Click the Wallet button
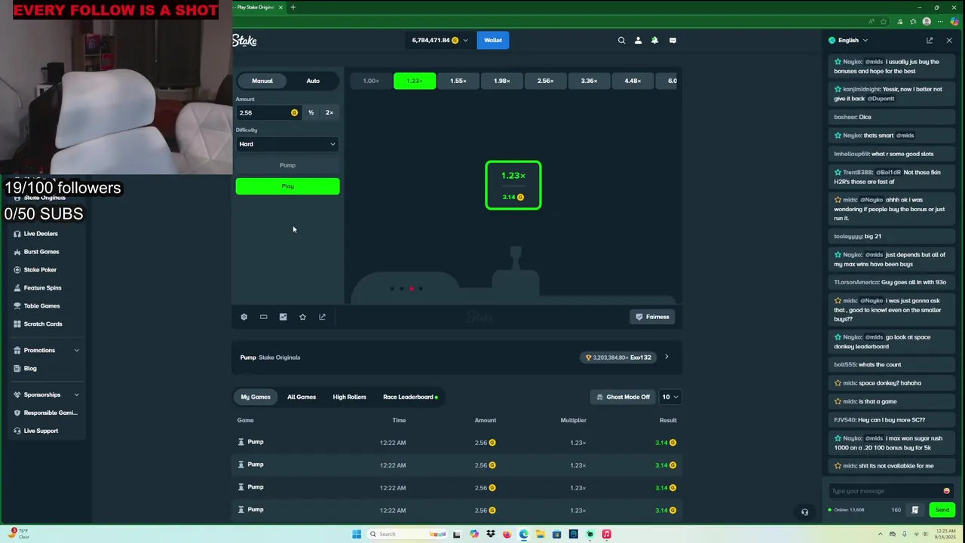The height and width of the screenshot is (543, 965). point(493,40)
